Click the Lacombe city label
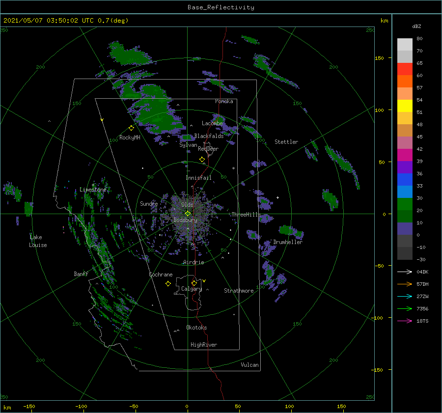442x413 pixels. click(212, 123)
